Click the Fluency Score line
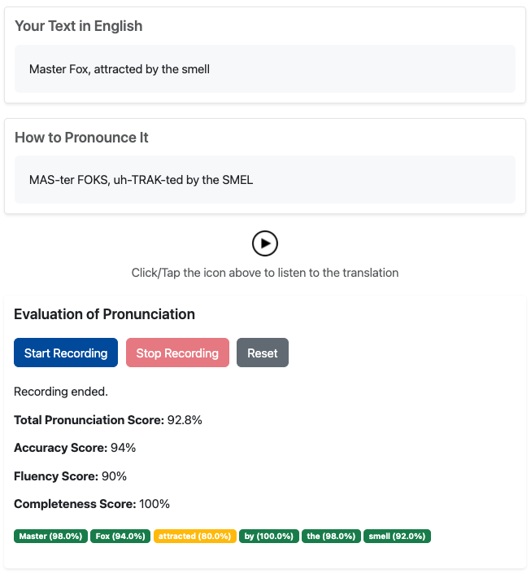Viewport: 531px width, 574px height. [71, 475]
